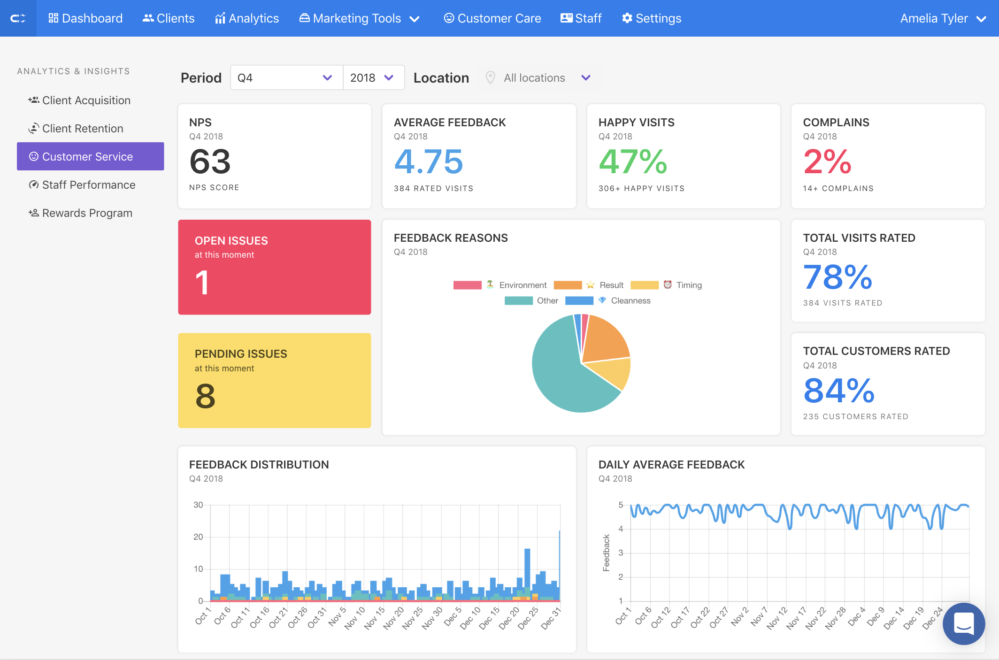This screenshot has width=999, height=660.
Task: Click the Staff ID card icon
Action: point(566,18)
